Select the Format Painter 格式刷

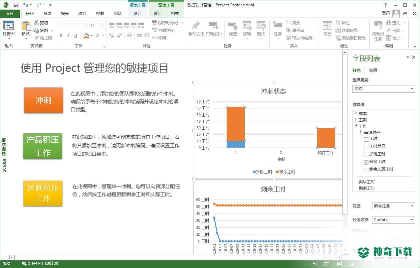click(43, 38)
